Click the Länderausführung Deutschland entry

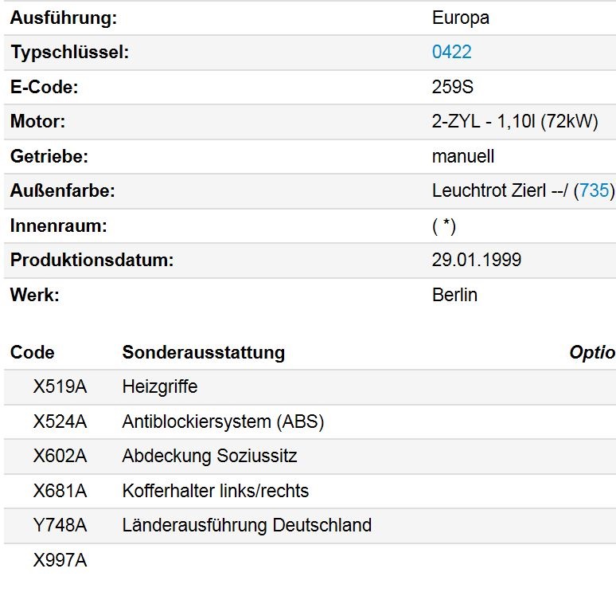pos(247,526)
